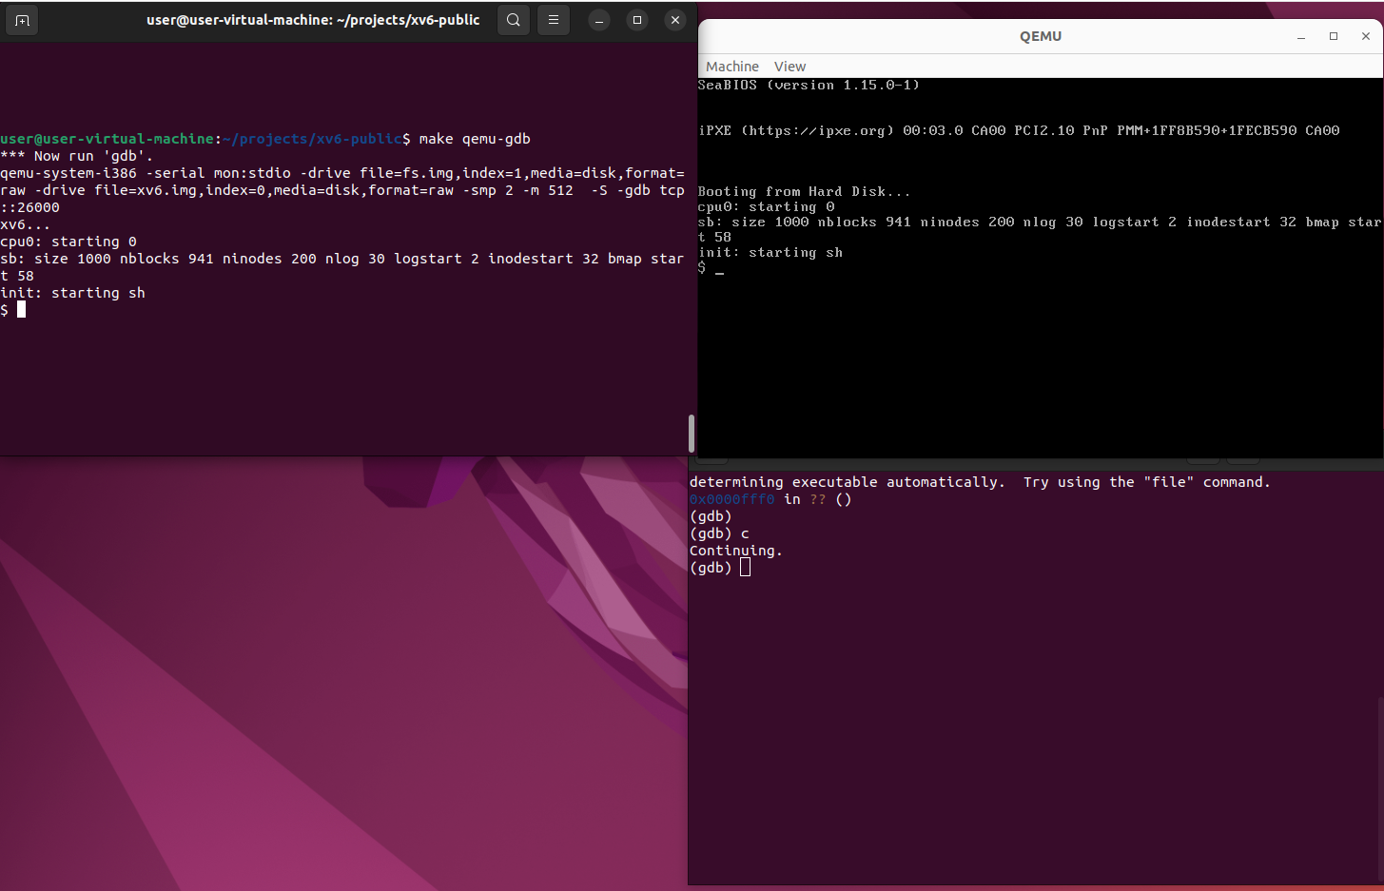Minimize the QEMU window
This screenshot has height=891, width=1384.
click(x=1300, y=36)
